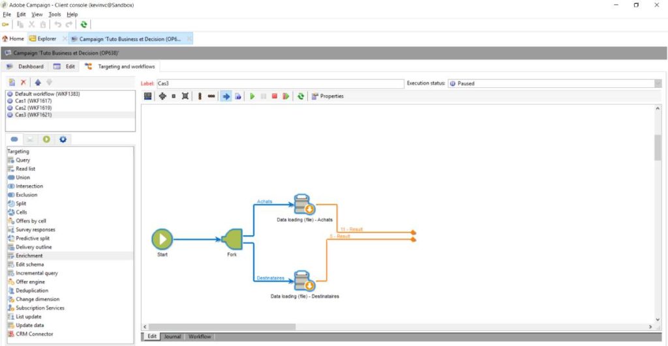Click the Achats transition label
The image size is (668, 346).
265,201
